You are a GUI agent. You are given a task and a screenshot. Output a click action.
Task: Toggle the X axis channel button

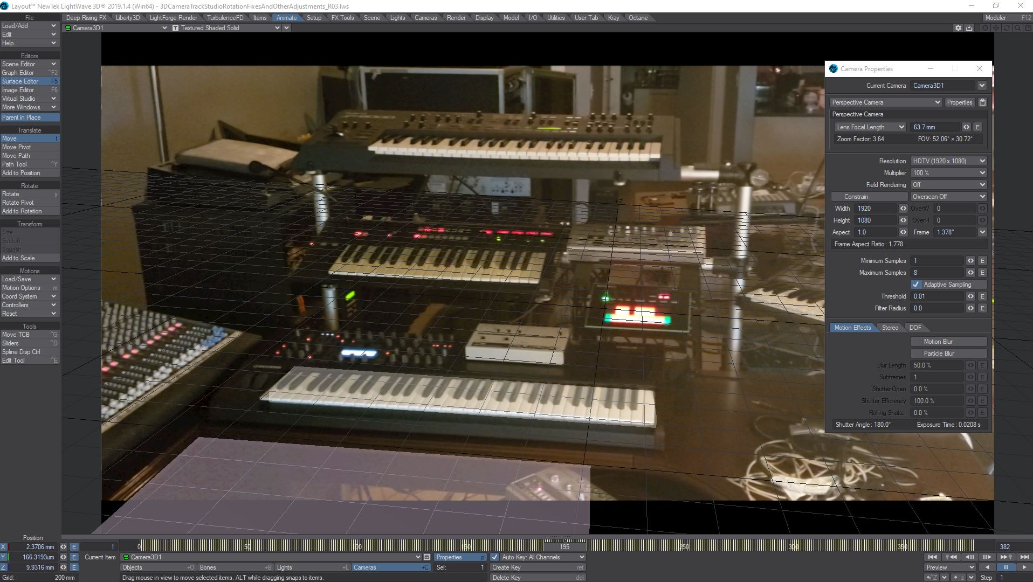pyautogui.click(x=4, y=547)
